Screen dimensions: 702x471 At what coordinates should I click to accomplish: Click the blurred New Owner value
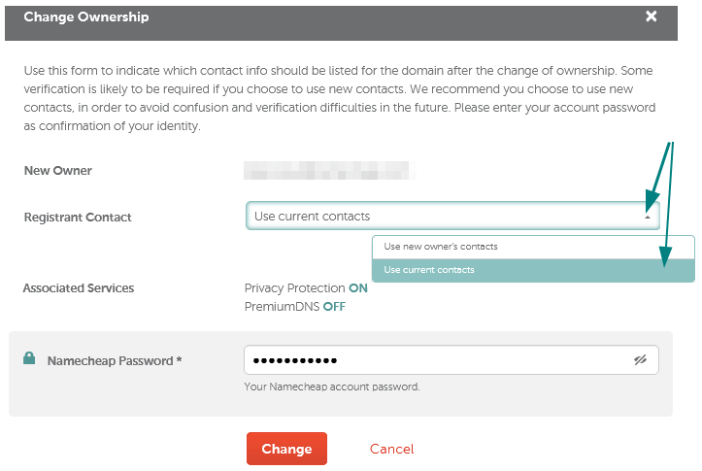329,171
